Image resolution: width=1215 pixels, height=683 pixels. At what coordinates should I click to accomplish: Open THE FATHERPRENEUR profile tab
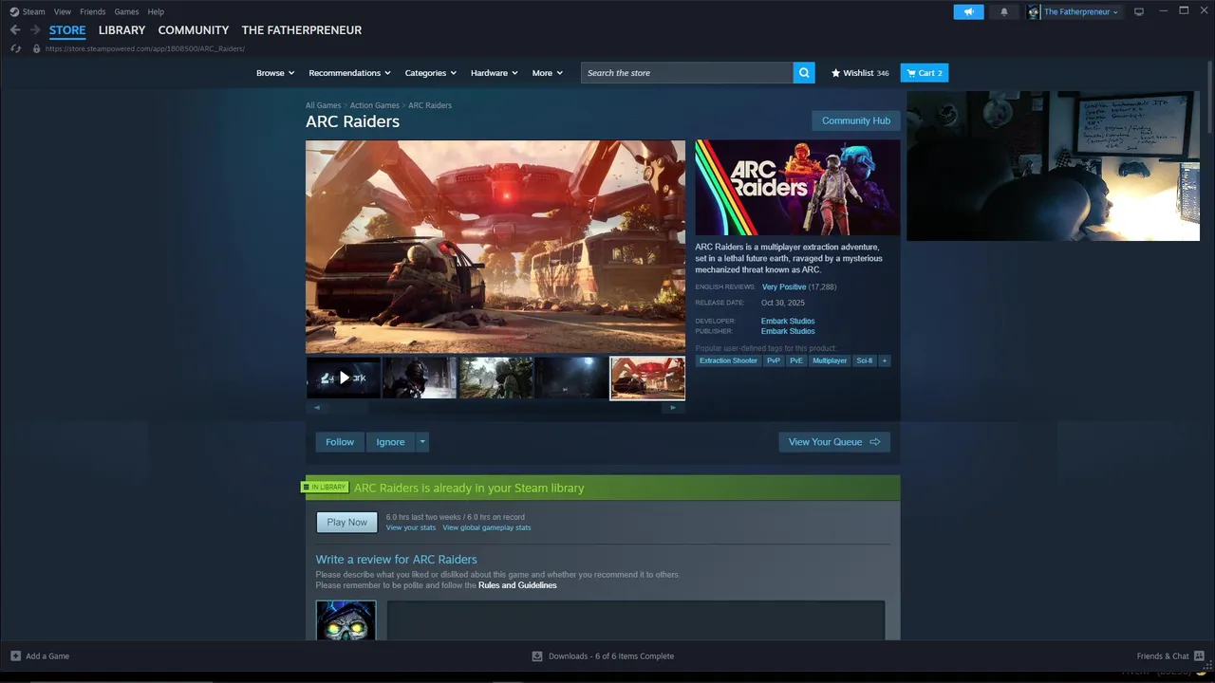[302, 30]
